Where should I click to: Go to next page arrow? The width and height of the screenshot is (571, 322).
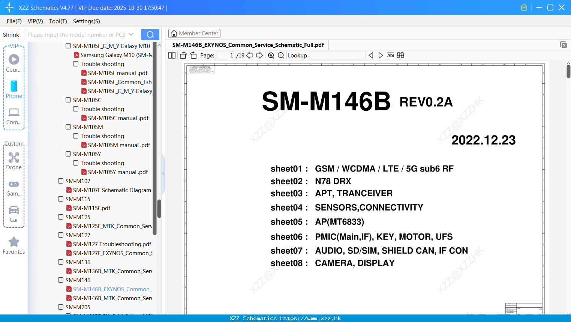coord(259,56)
